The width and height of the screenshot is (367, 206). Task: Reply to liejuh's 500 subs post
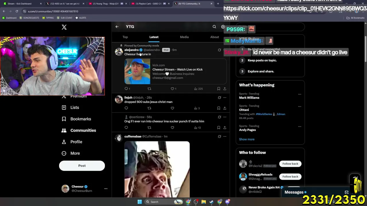(x=126, y=108)
